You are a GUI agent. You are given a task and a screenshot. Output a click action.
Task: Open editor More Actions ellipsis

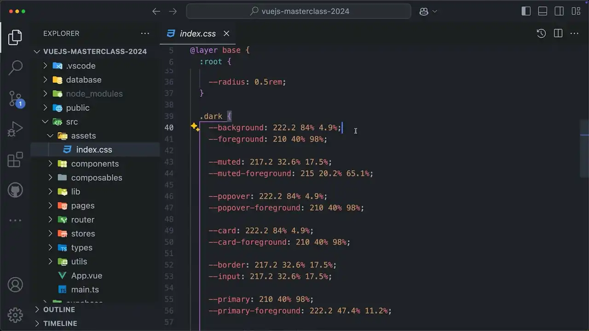pyautogui.click(x=574, y=33)
